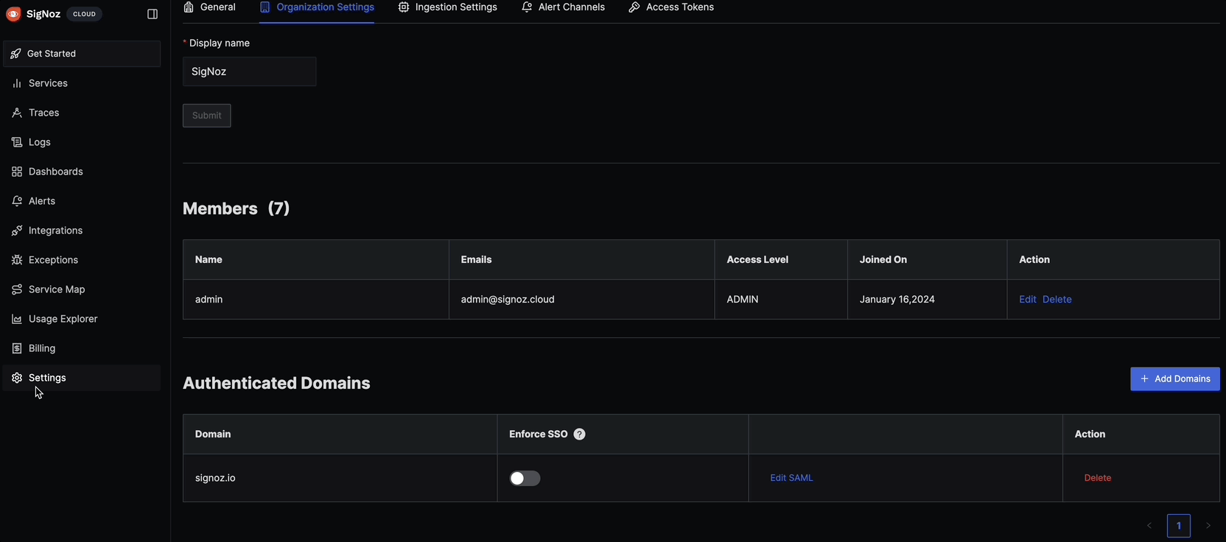Screen dimensions: 1226x542
Task: Click the General tab's icon
Action: click(x=189, y=7)
